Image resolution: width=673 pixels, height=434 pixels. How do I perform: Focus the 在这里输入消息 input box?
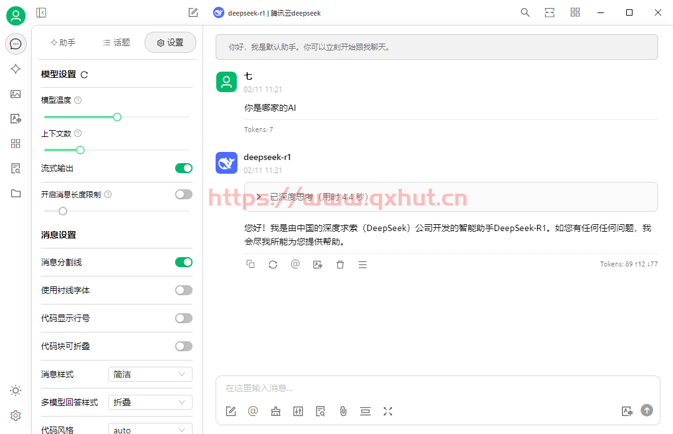[438, 388]
